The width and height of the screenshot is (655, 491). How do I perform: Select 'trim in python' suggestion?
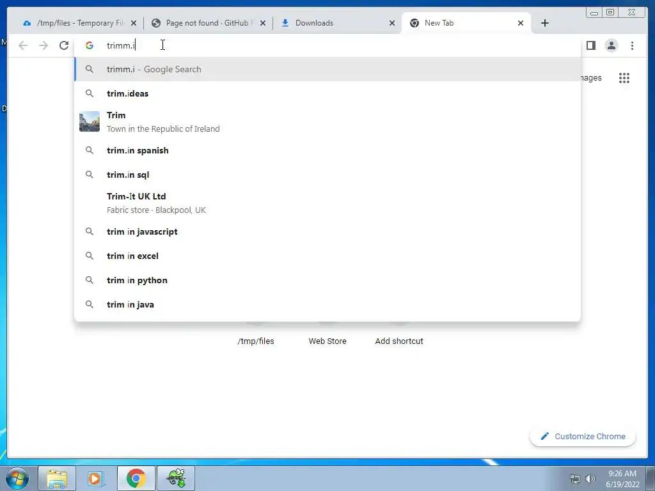point(327,280)
